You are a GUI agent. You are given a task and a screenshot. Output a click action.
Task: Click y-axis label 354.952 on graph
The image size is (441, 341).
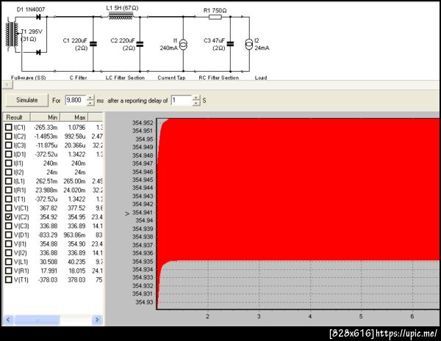(143, 122)
